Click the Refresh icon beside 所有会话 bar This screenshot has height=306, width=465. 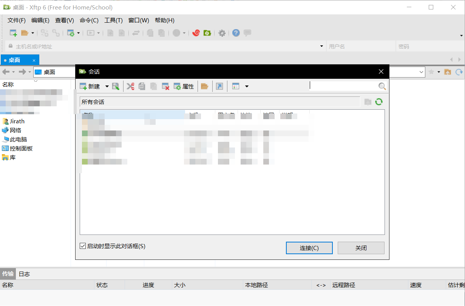(379, 101)
